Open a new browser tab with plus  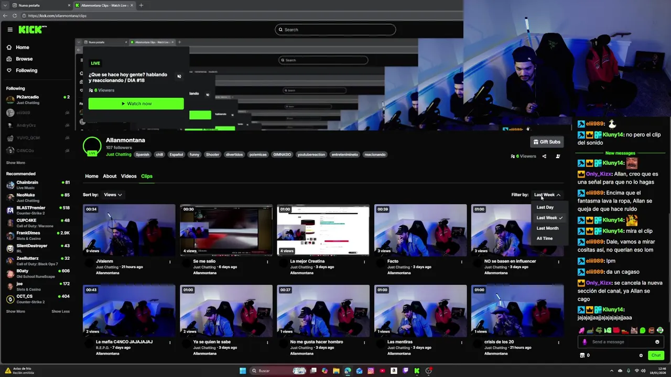[x=141, y=5]
